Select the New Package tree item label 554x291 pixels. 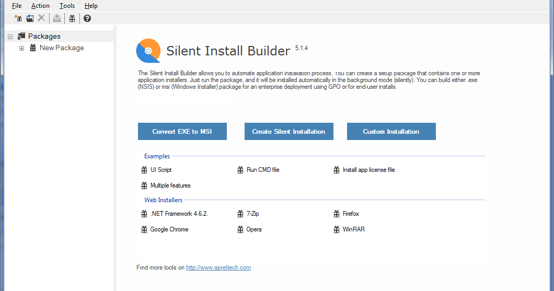[x=62, y=48]
